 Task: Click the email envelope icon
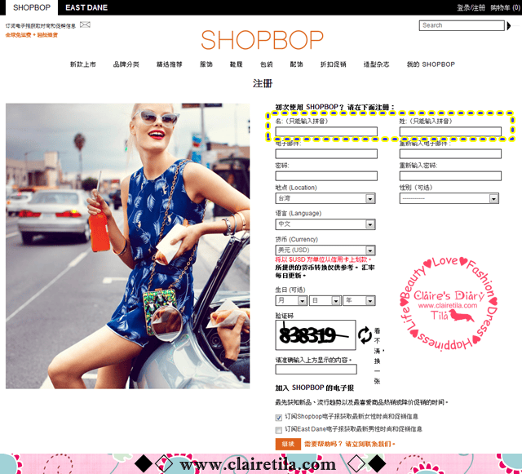coord(85,25)
